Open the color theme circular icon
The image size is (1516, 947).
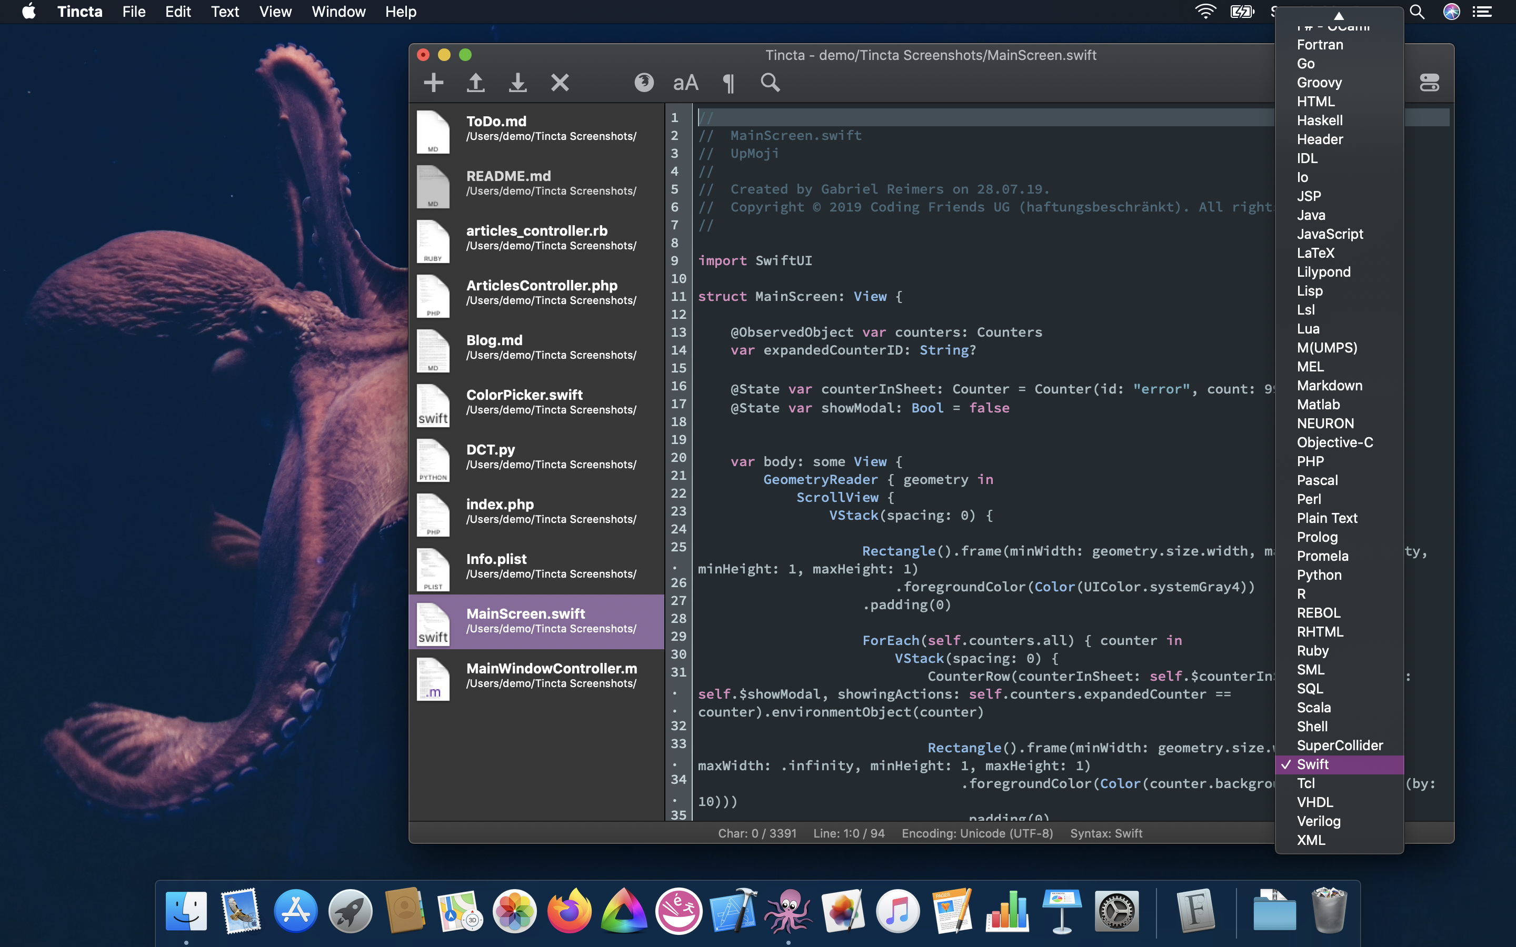coord(643,83)
